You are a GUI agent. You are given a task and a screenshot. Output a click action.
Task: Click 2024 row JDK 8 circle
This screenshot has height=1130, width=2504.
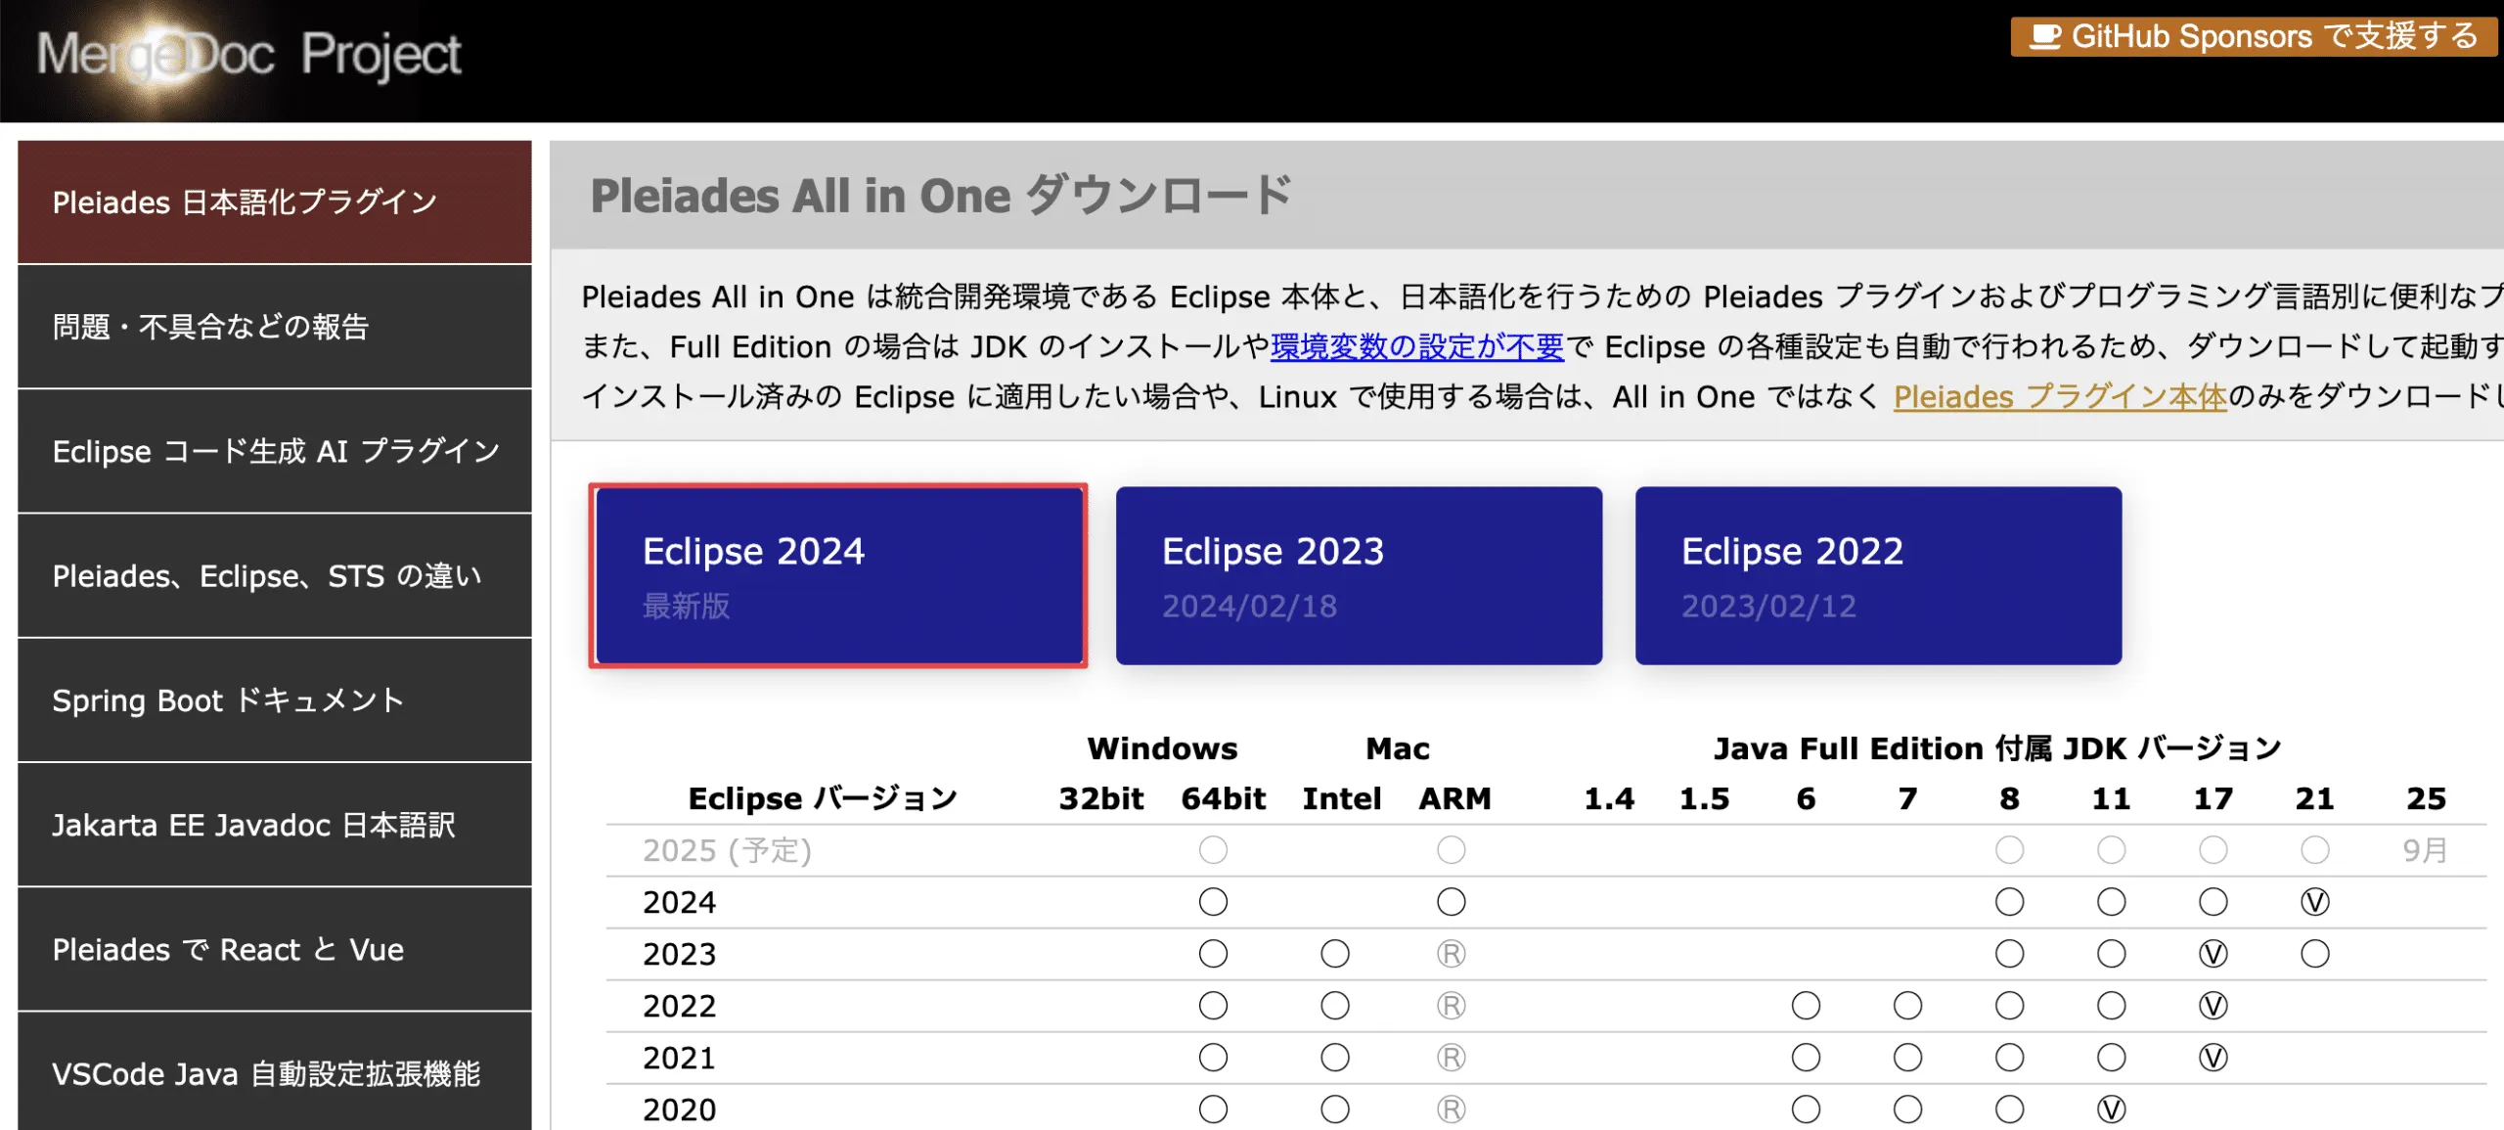pyautogui.click(x=2010, y=902)
